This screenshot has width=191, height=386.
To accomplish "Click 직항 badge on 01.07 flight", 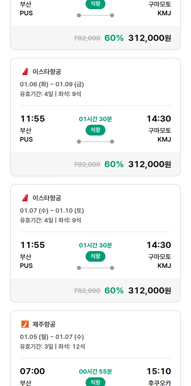I will click(x=95, y=256).
